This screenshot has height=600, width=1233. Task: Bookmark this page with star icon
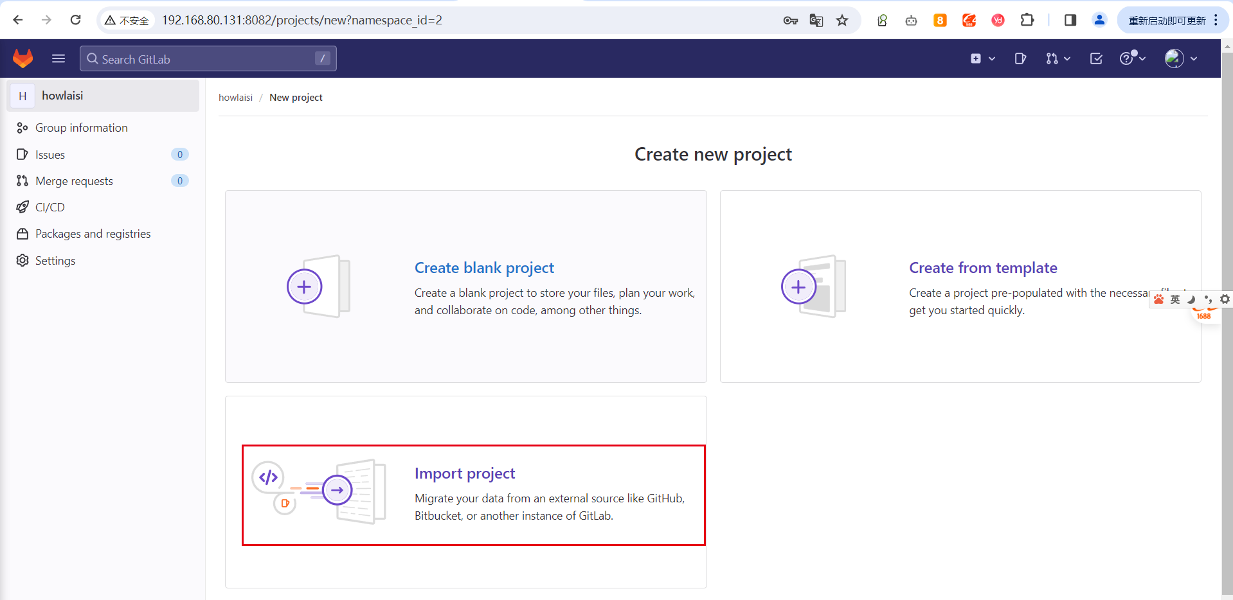click(842, 21)
